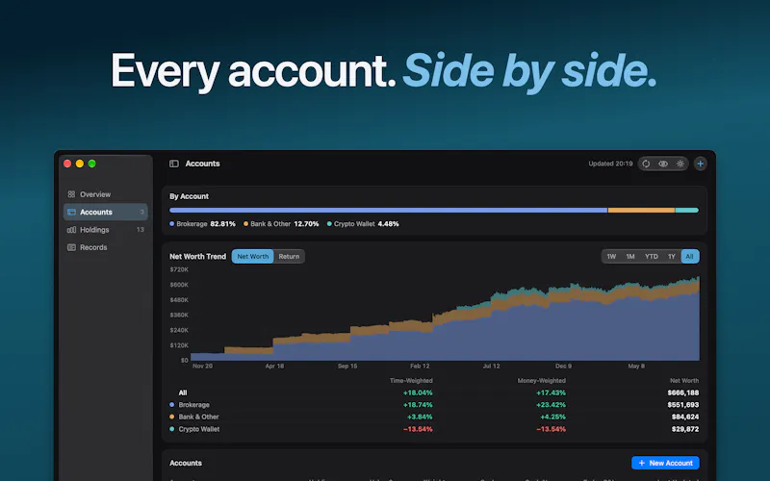Click the Overview grid icon

tap(71, 194)
